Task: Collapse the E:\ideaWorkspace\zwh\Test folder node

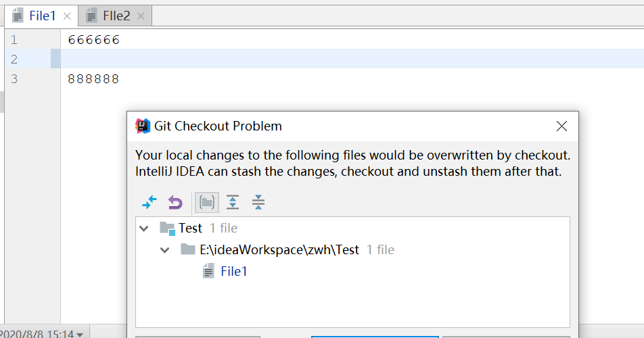Action: [x=164, y=250]
